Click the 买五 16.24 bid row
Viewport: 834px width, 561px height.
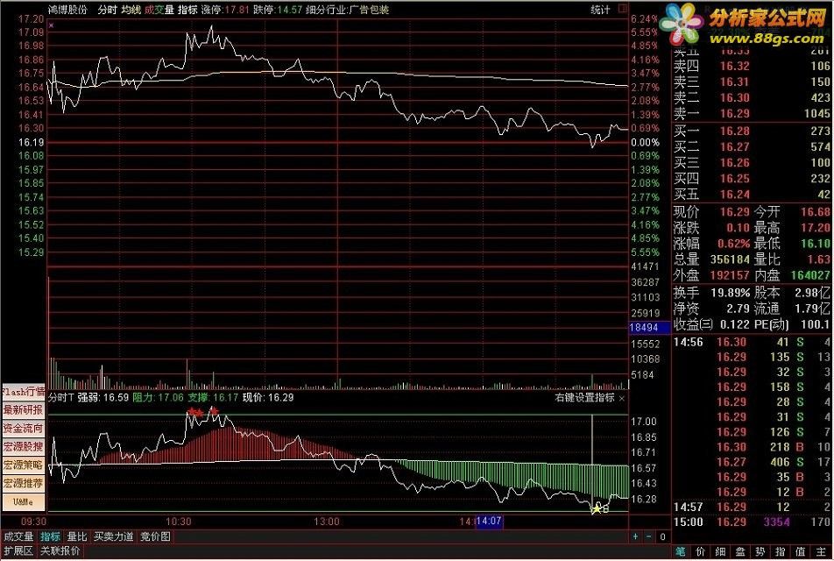pos(752,195)
